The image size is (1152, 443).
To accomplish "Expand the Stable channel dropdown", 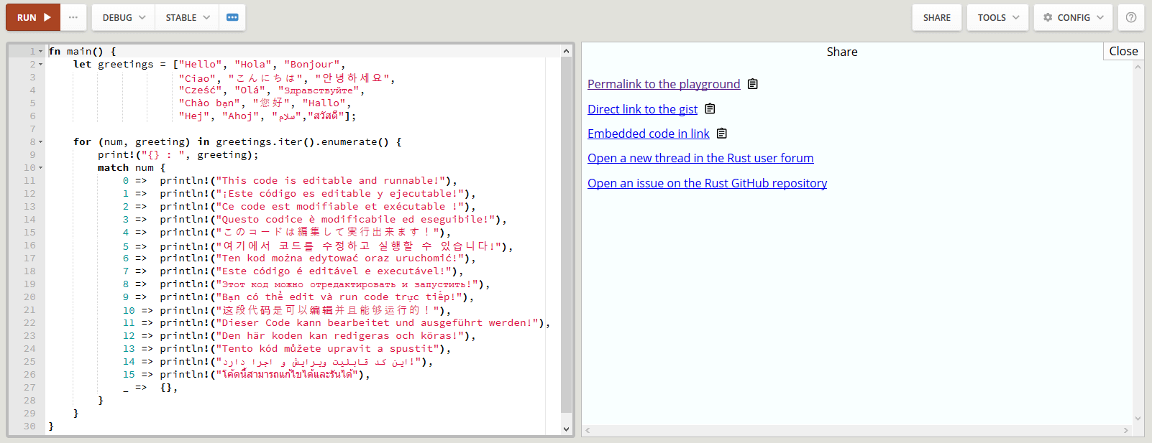I will tap(187, 17).
